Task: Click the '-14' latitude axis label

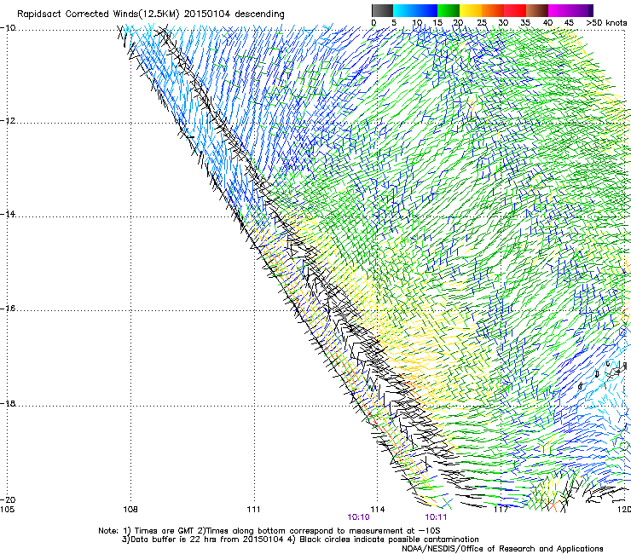Action: 8,214
